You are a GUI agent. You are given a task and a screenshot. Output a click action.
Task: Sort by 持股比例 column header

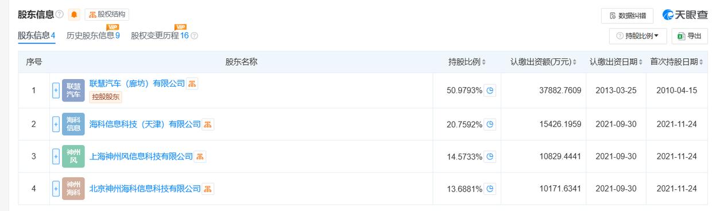coord(467,62)
